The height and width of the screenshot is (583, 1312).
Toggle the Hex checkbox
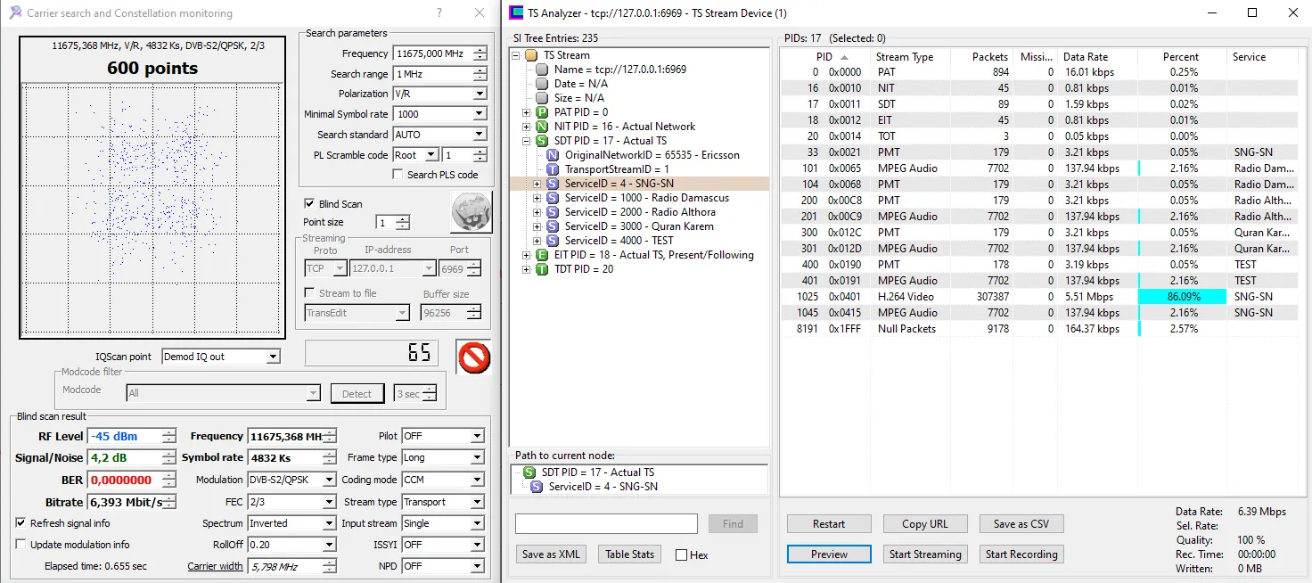tap(682, 554)
